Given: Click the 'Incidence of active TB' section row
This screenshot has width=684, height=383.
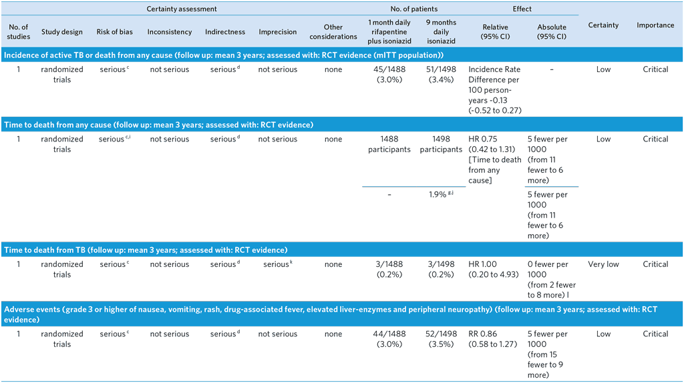Looking at the screenshot, I should click(224, 55).
